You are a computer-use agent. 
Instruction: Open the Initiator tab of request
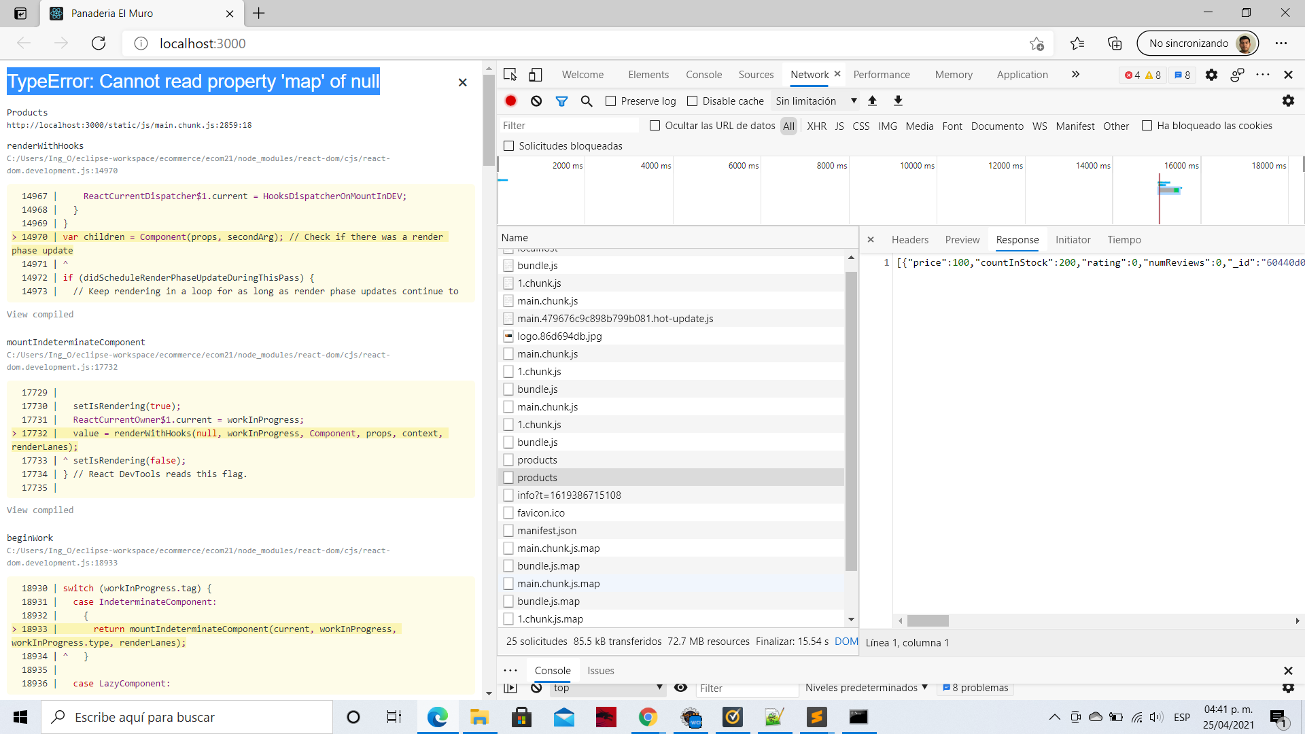[1073, 240]
